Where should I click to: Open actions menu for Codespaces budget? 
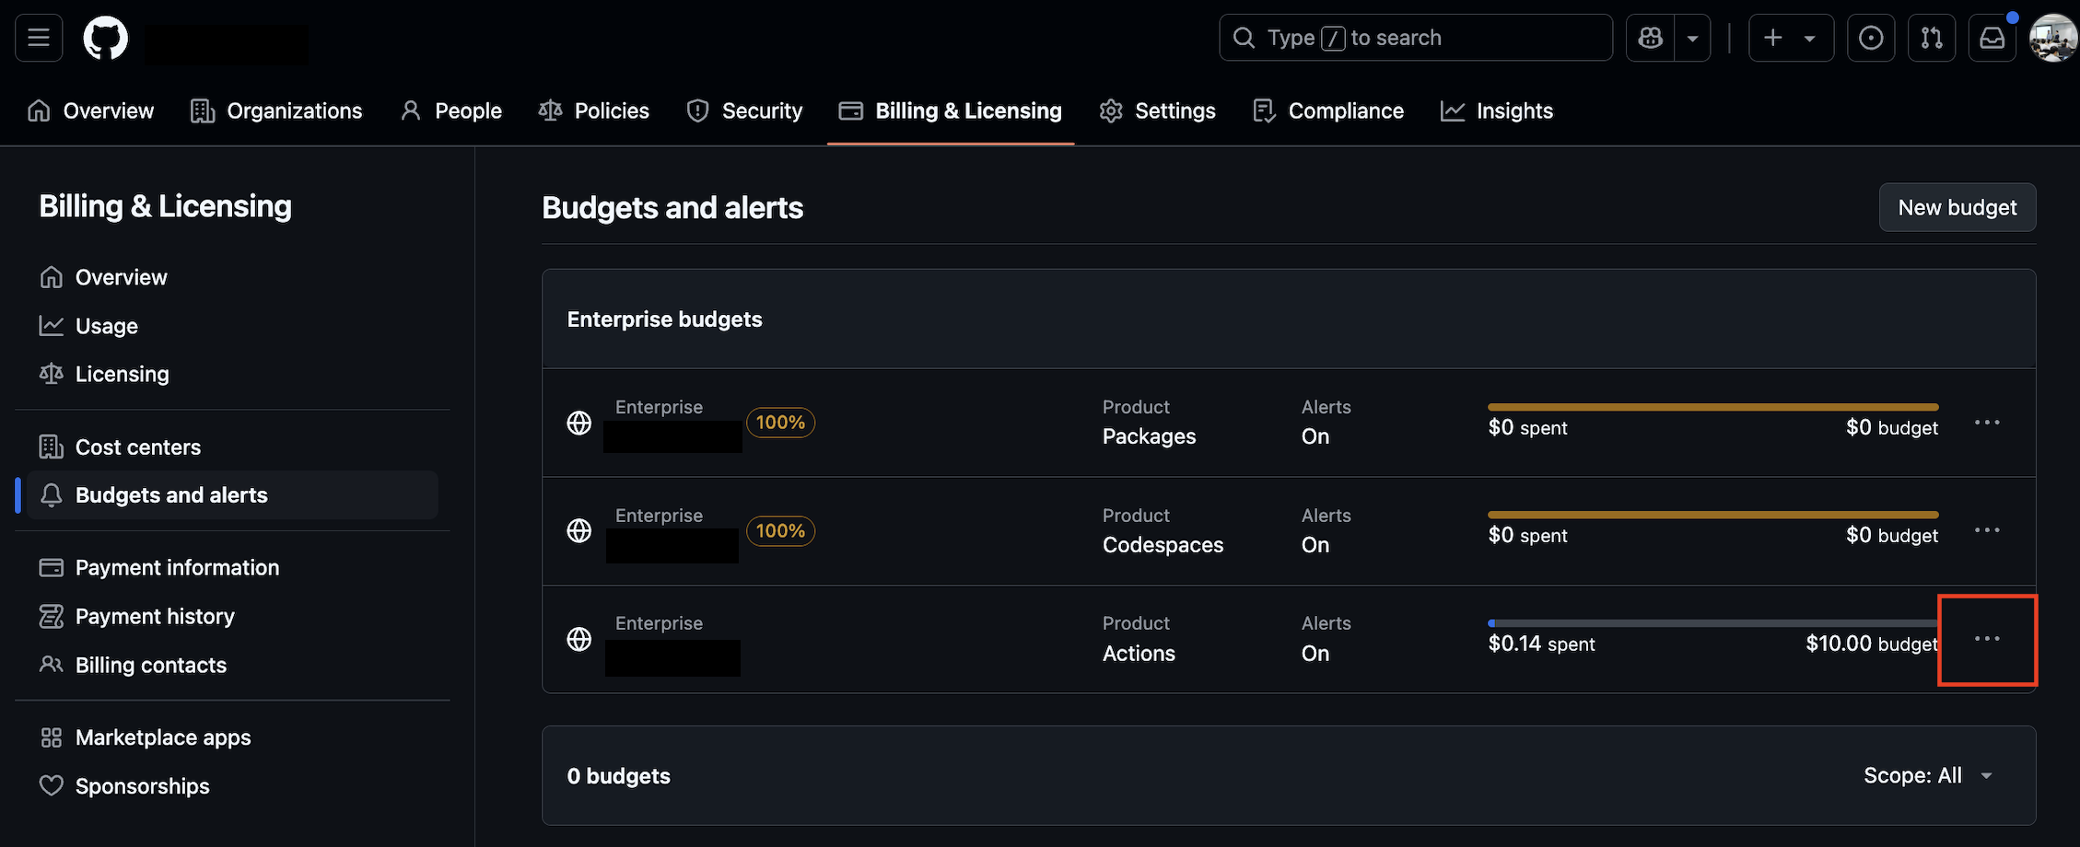click(1987, 530)
